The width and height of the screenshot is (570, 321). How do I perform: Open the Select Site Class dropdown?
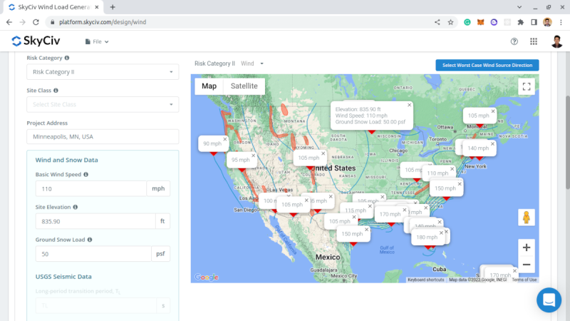[x=103, y=104]
